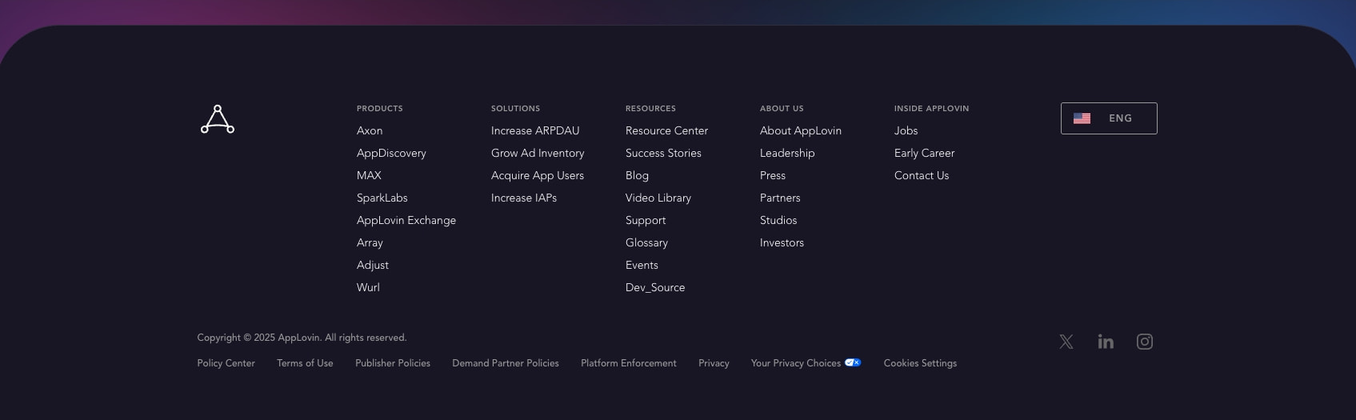Viewport: 1356px width, 420px height.
Task: Click the ABOUT US column heading
Action: click(x=782, y=108)
